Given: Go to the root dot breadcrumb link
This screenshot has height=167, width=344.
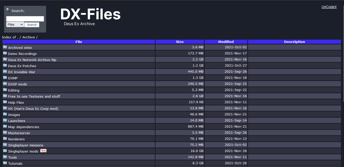Looking at the screenshot, I should (18, 37).
